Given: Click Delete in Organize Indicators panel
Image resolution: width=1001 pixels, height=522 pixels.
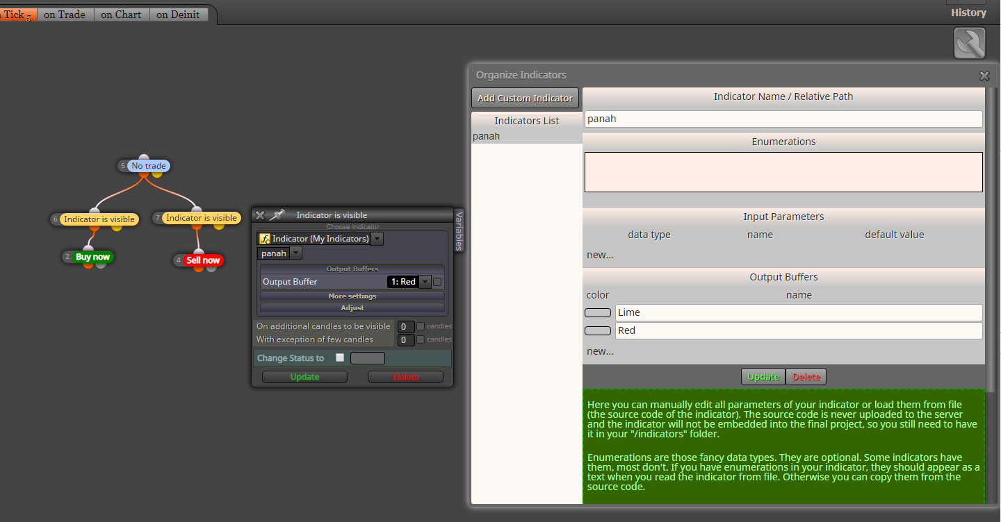Looking at the screenshot, I should [x=806, y=377].
